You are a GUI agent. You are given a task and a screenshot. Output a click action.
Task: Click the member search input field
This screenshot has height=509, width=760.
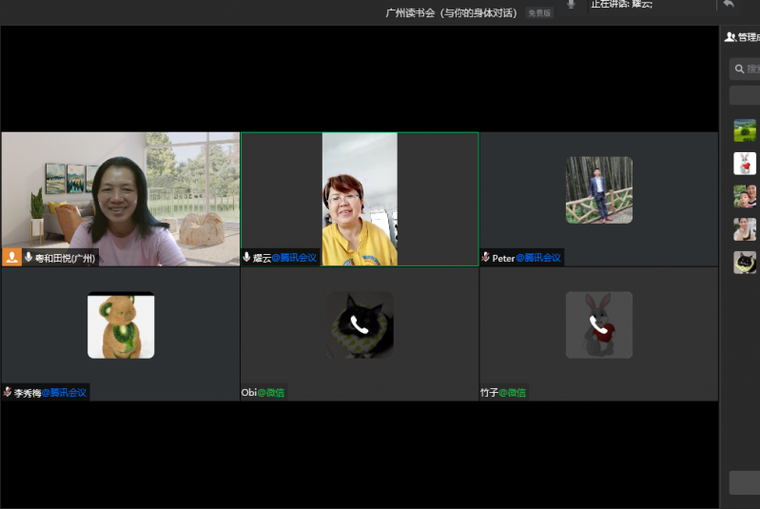746,69
